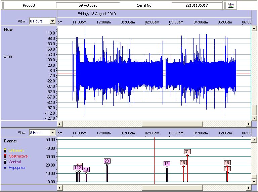The width and height of the screenshot is (258, 192).
Task: Click the Unknown event legend marker
Action: click(x=5, y=150)
